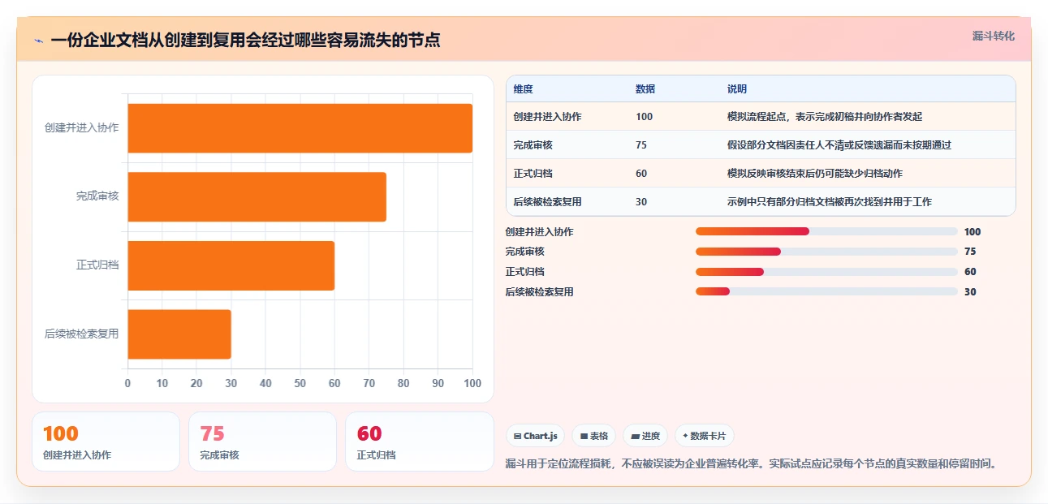Click progress value 100 beside 创建并进入协作 bar
This screenshot has height=504, width=1048.
coord(973,232)
